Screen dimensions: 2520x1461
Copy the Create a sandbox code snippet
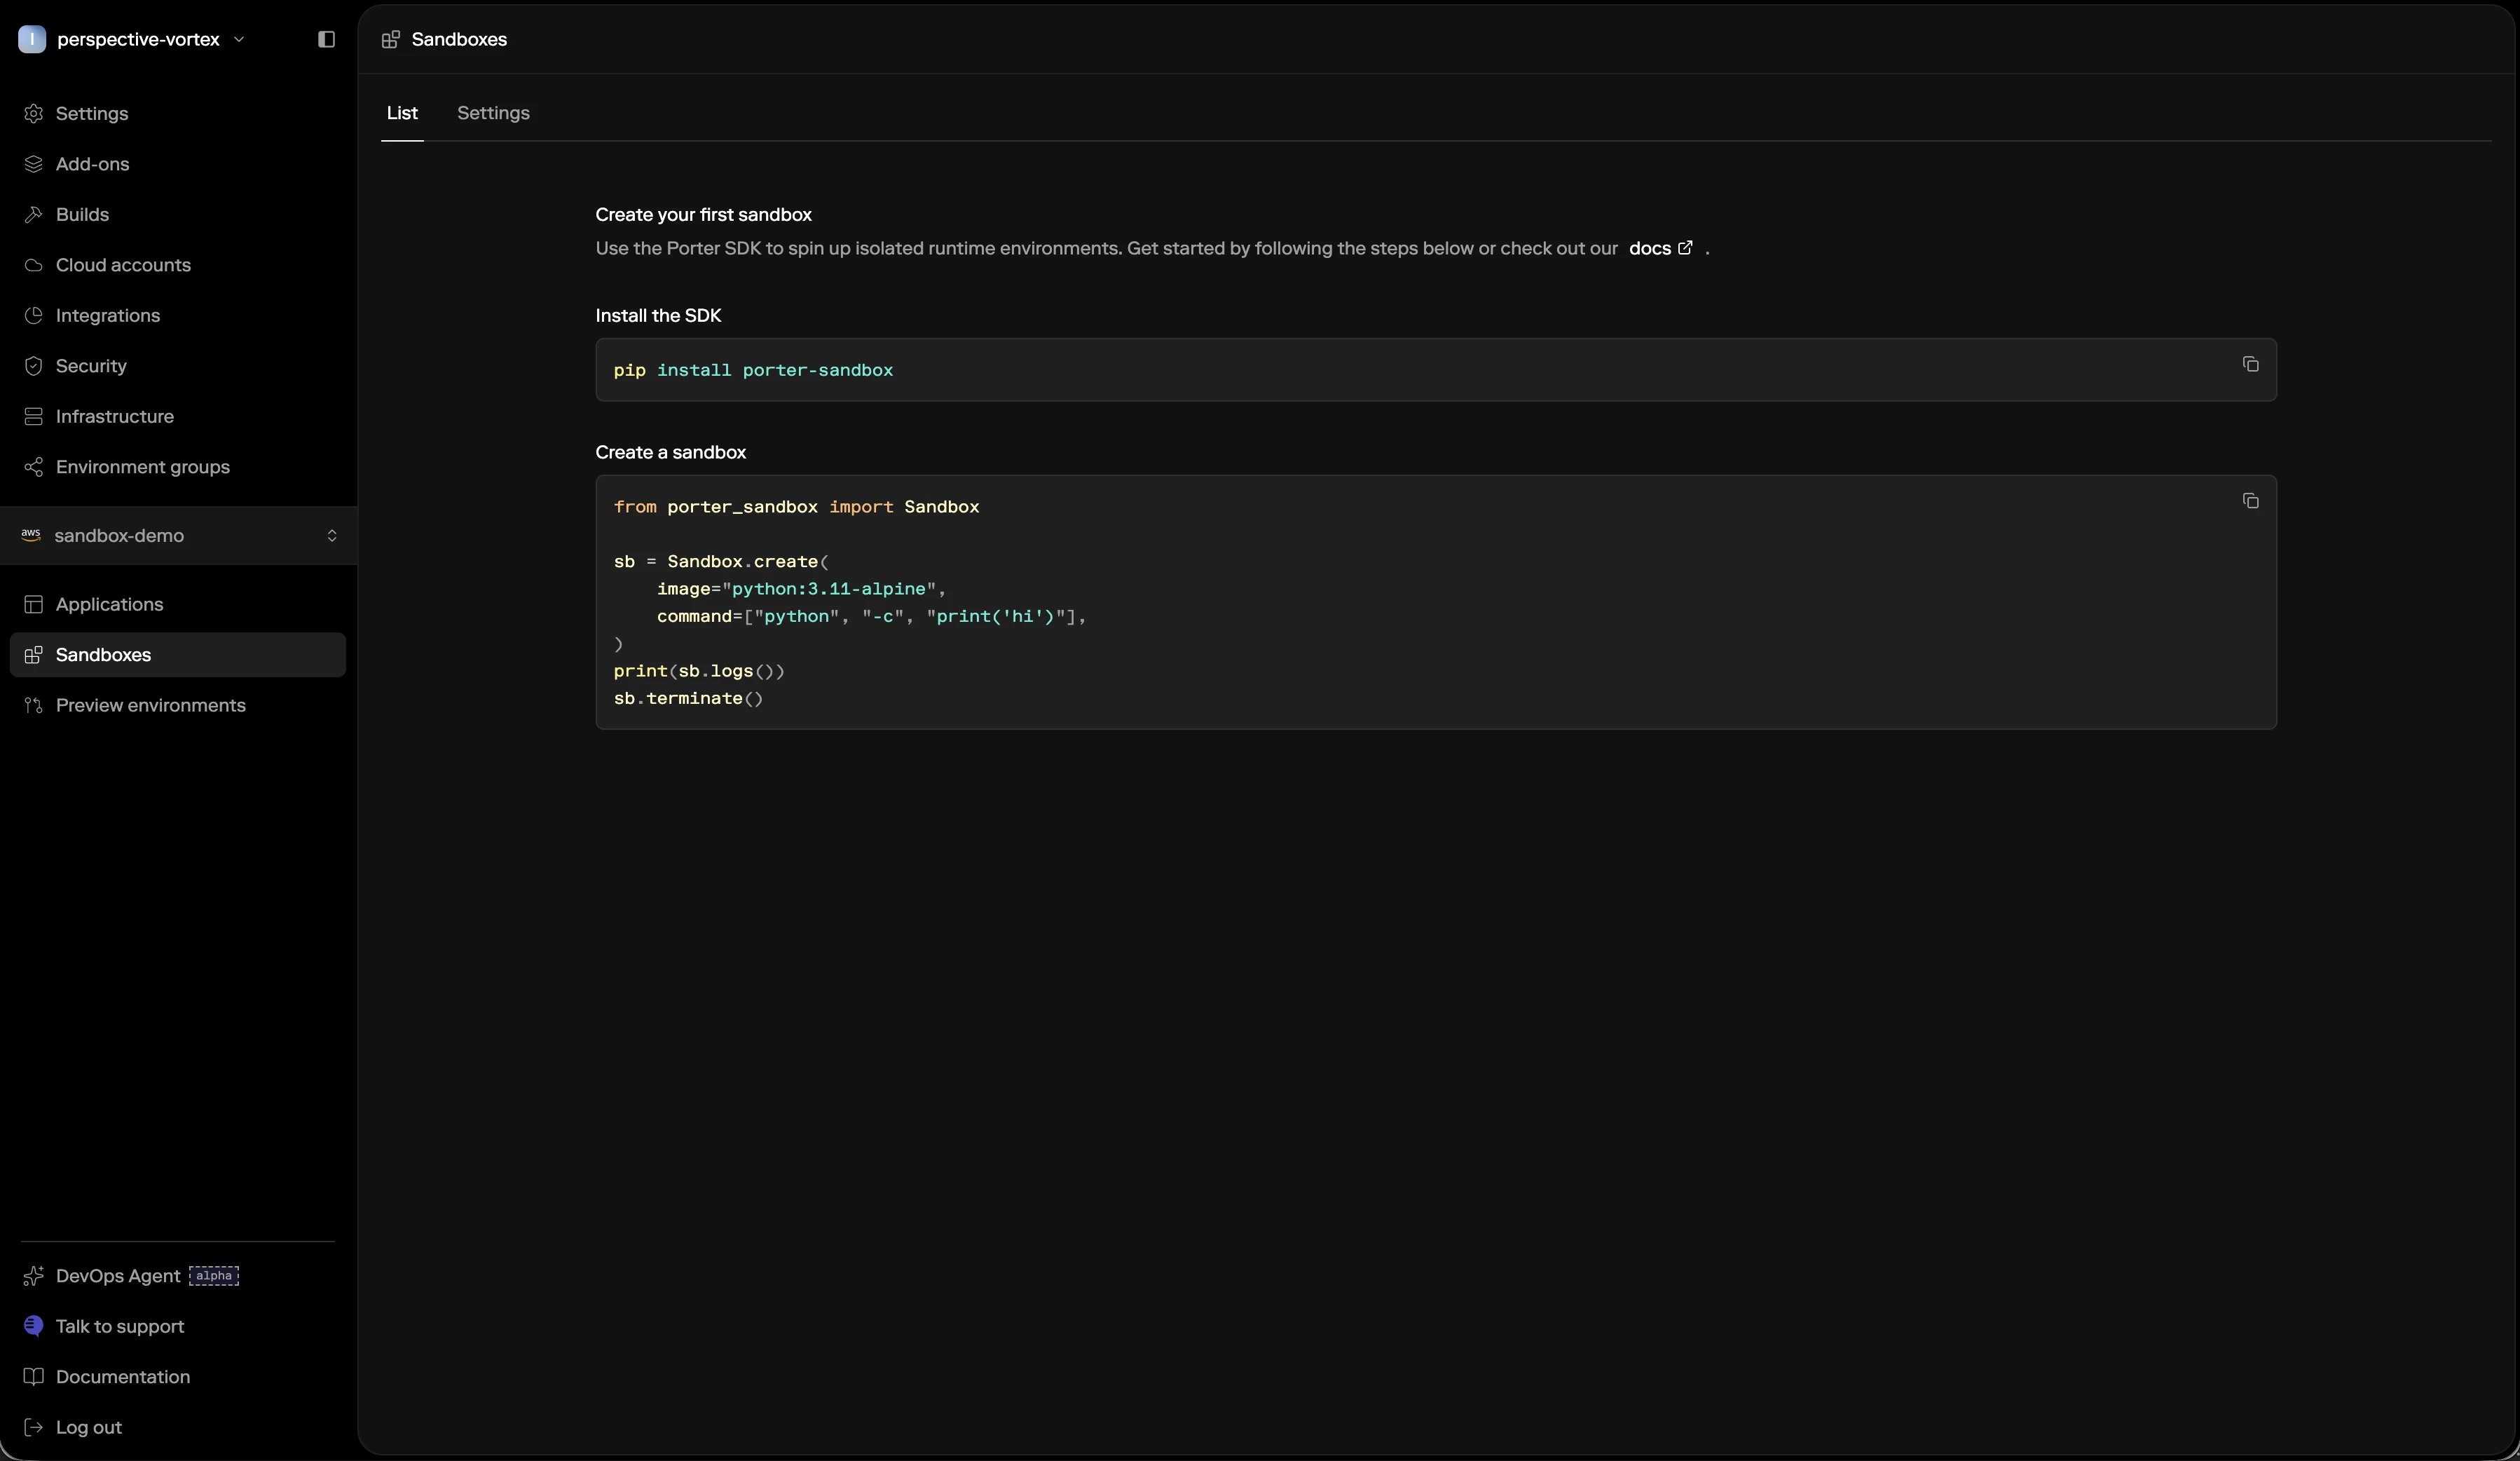tap(2250, 501)
